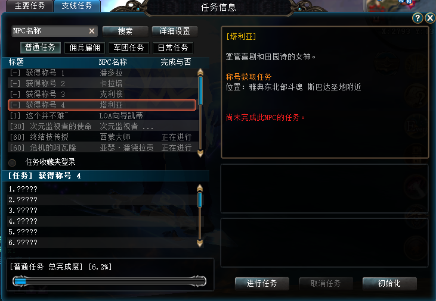Expand the 获得称号 3 克利俄 entry

102,95
